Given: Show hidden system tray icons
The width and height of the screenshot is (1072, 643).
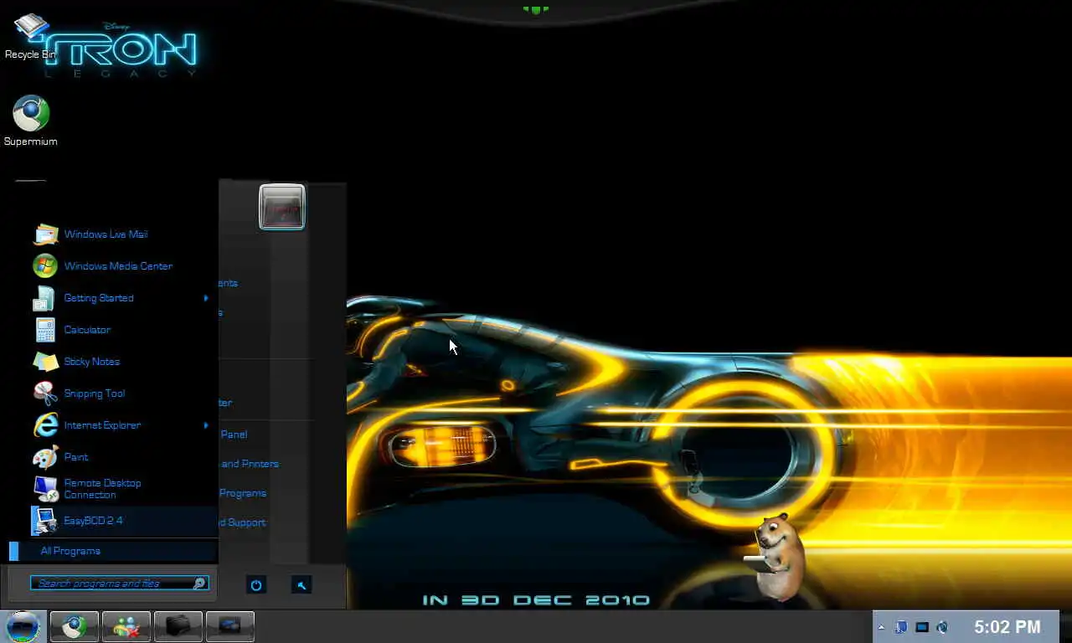Looking at the screenshot, I should tap(881, 627).
